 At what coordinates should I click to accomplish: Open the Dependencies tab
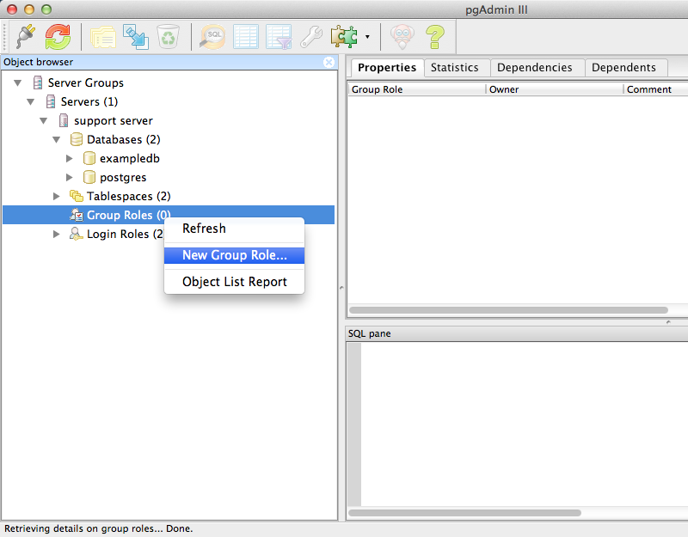(537, 68)
